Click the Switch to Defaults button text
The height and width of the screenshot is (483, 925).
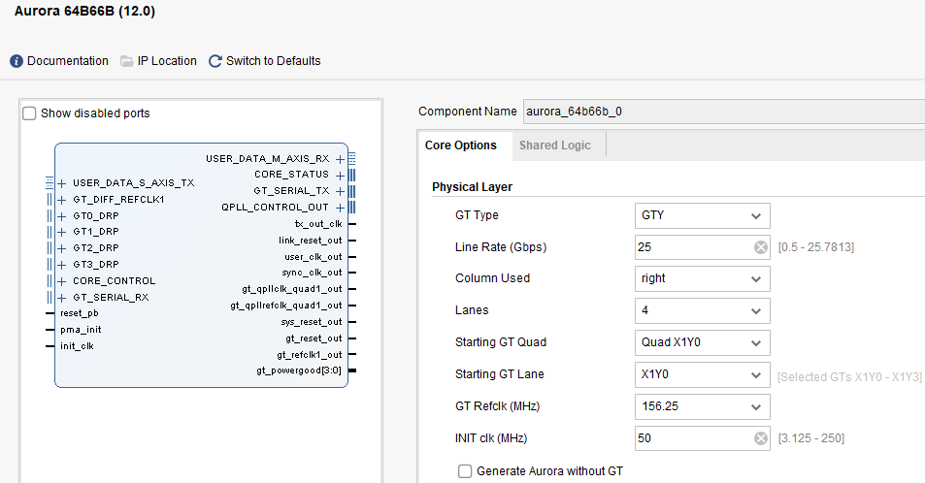[x=273, y=61]
